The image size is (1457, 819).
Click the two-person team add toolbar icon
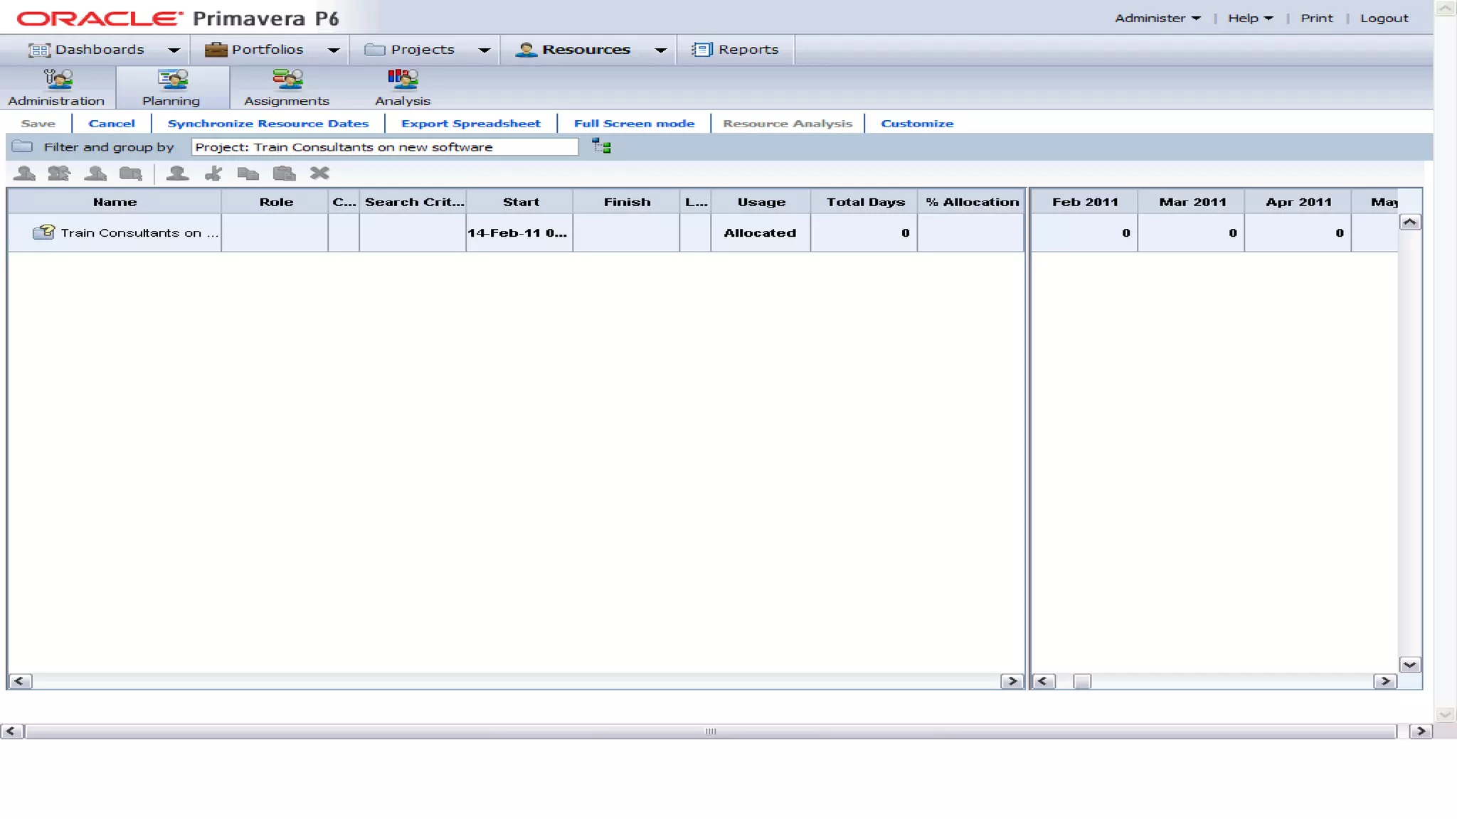click(x=59, y=173)
